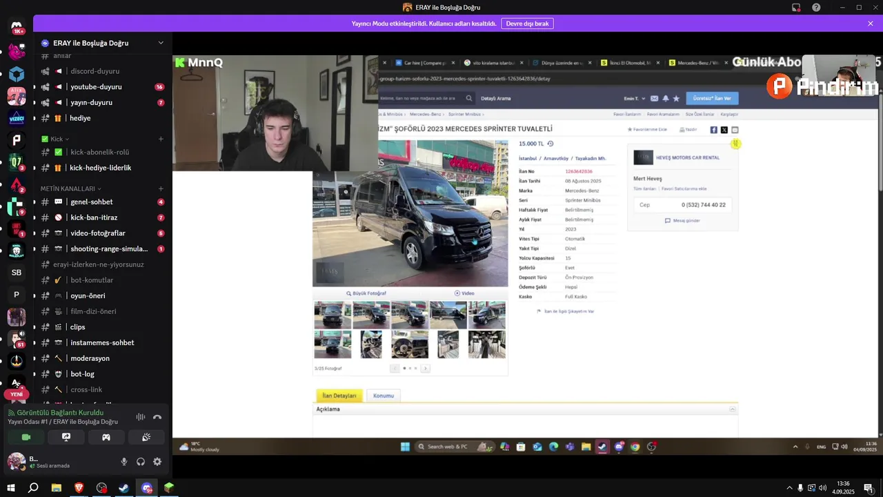The height and width of the screenshot is (497, 883).
Task: Open Brave browser from taskbar
Action: pos(79,488)
